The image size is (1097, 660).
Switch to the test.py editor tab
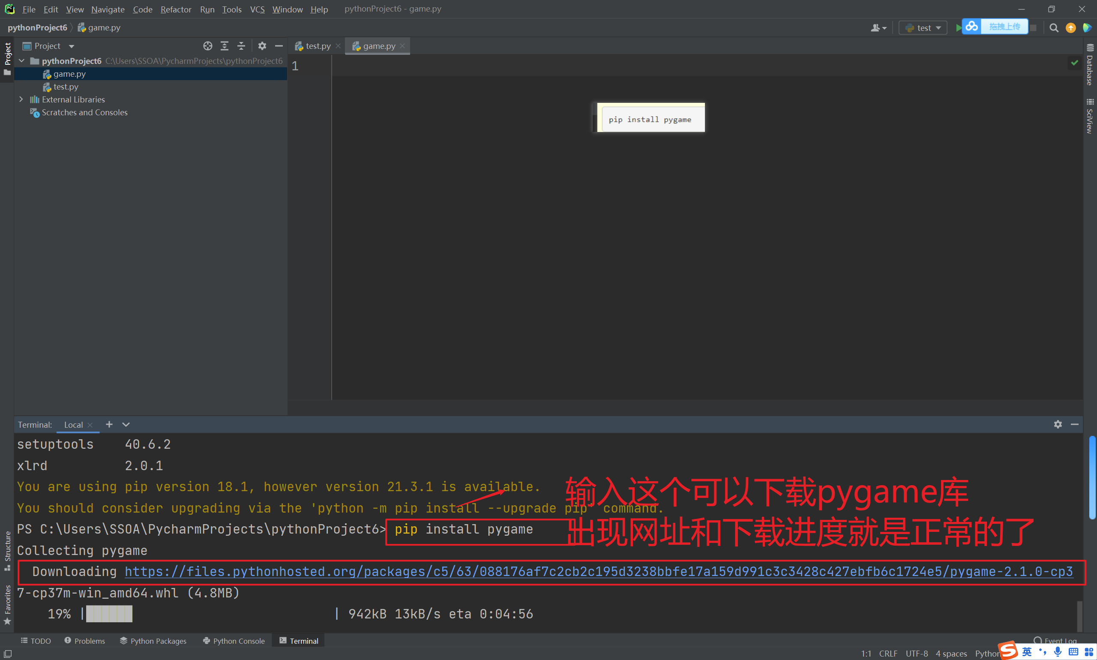coord(318,46)
